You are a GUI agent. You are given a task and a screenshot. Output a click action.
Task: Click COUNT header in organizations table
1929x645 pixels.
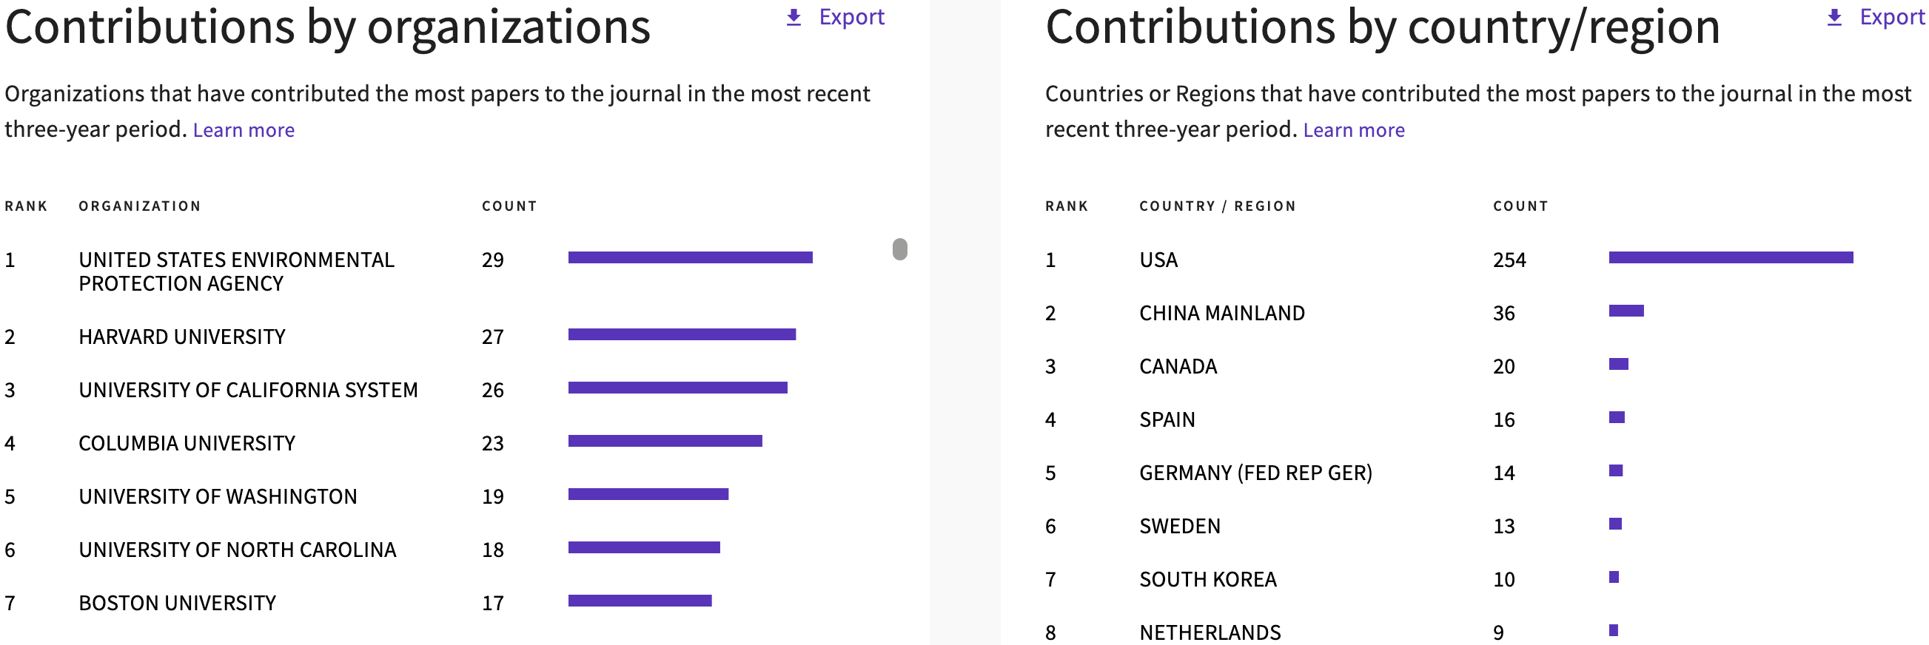click(509, 206)
